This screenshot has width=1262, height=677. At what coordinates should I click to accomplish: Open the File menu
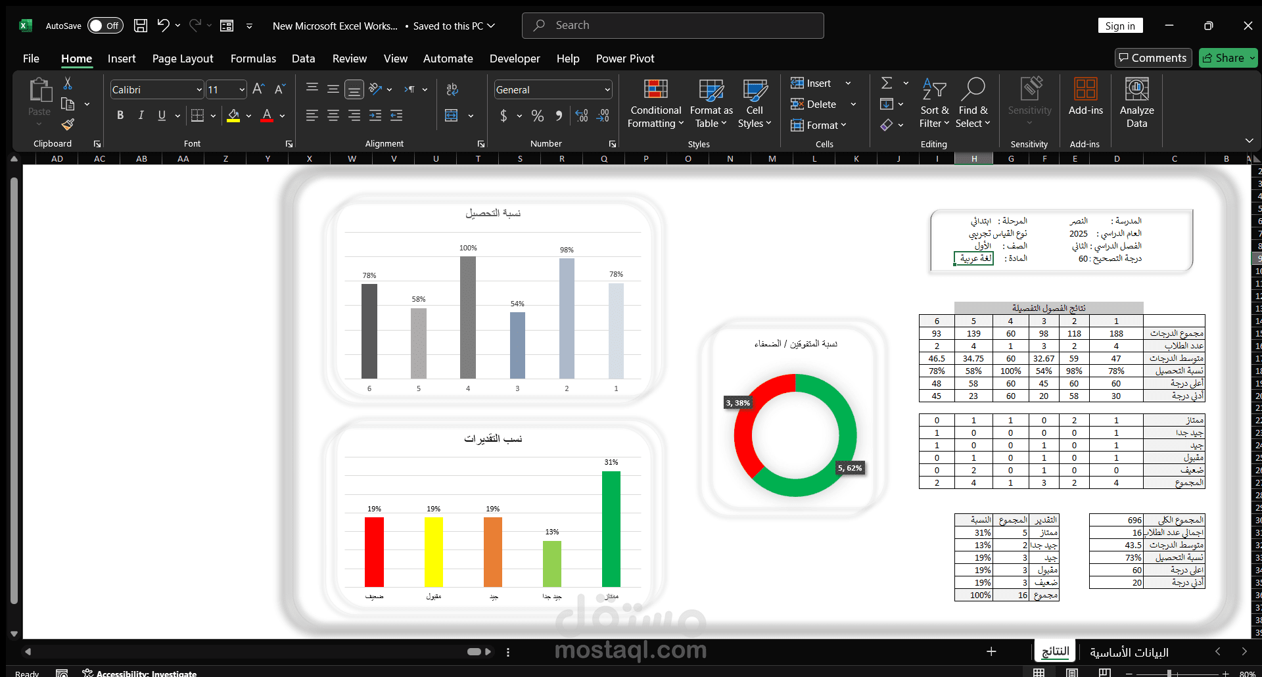[31, 58]
